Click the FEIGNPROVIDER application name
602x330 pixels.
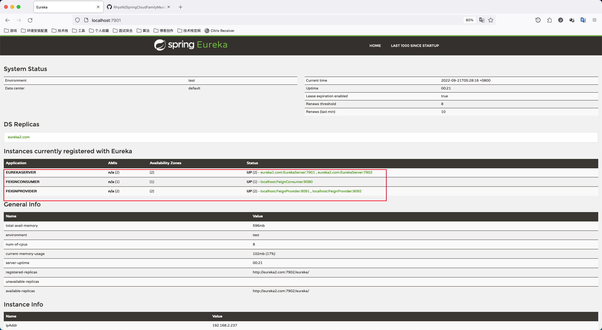21,191
